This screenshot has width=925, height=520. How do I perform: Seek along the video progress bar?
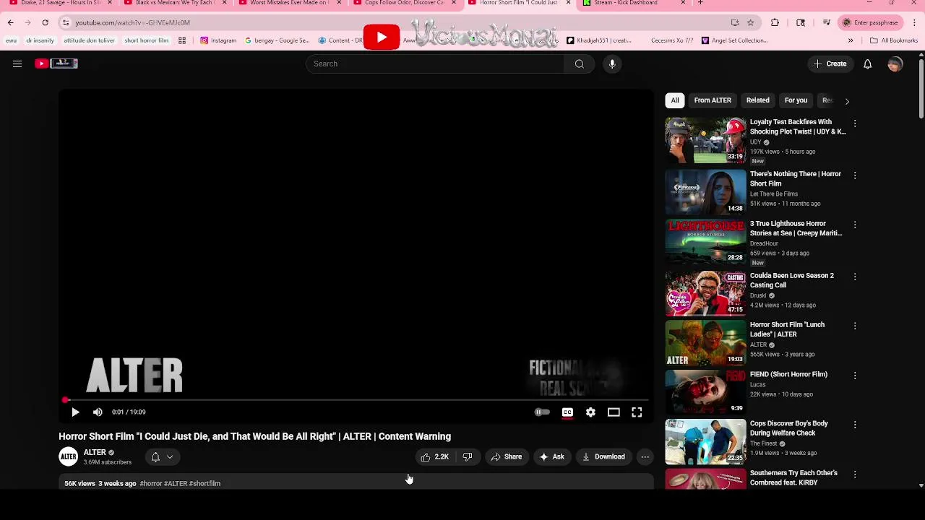pyautogui.click(x=356, y=399)
